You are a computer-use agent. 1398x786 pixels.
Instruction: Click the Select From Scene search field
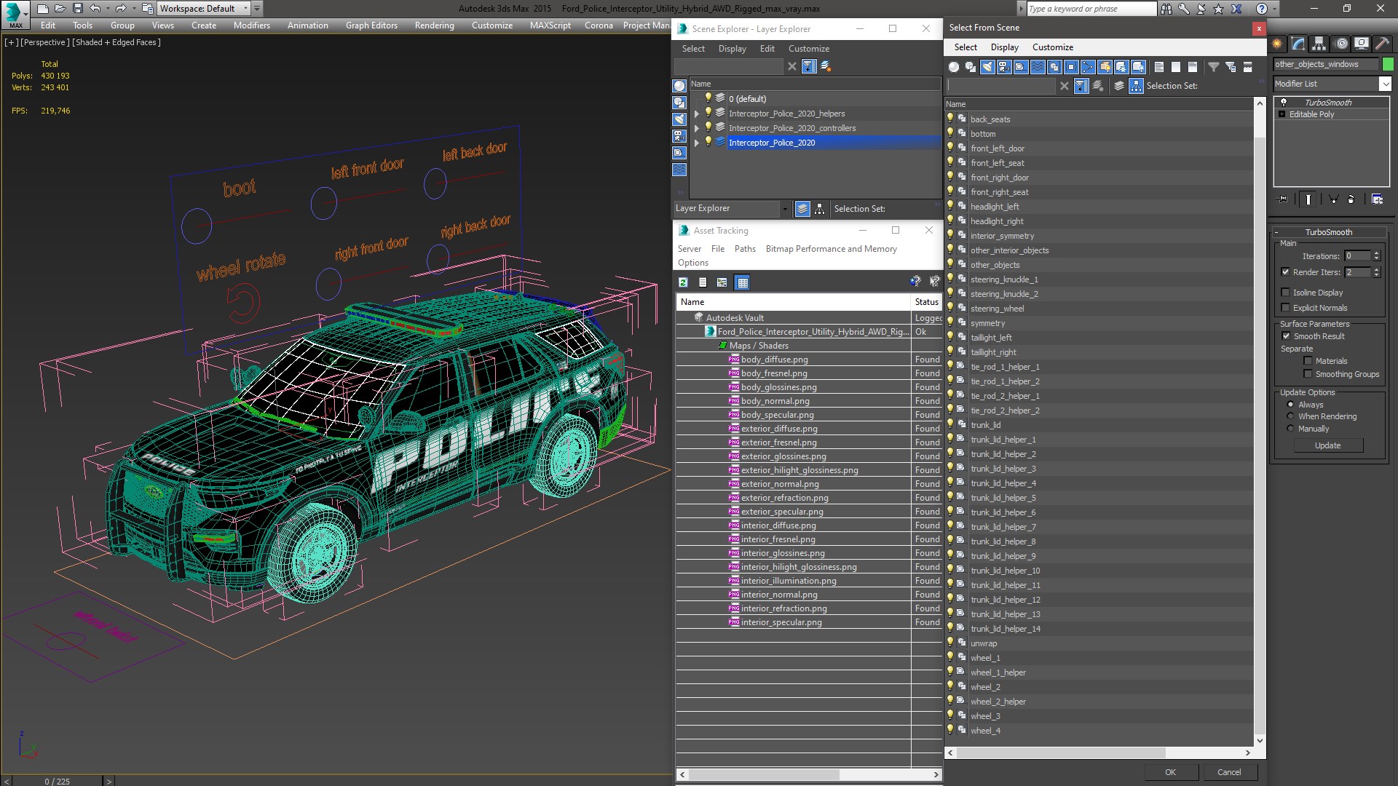[1001, 86]
